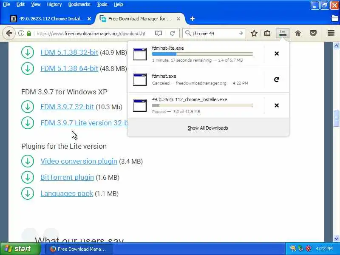Click page scrollbar down arrow
This screenshot has height=255, width=340.
336,239
